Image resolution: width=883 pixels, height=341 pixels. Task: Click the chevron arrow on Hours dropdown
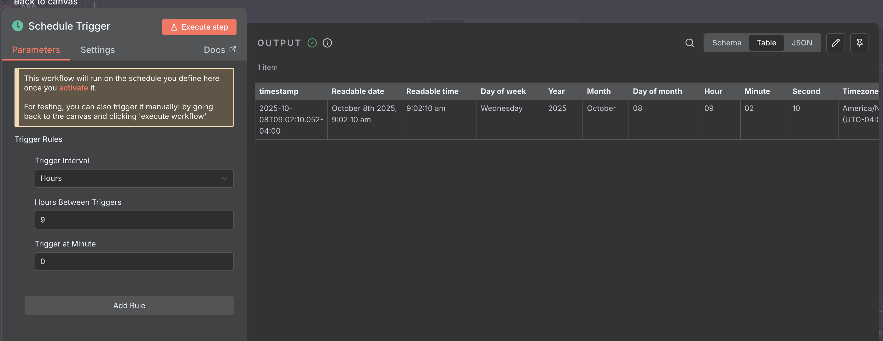coord(224,178)
